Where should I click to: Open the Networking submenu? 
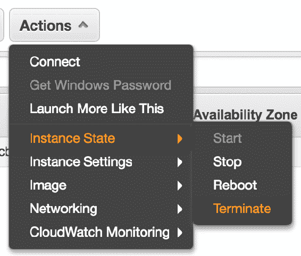coord(101,209)
